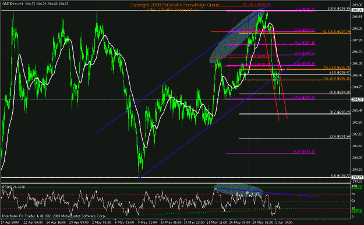Click the white 0.0 @199.77 Fibonacci label

point(341,176)
